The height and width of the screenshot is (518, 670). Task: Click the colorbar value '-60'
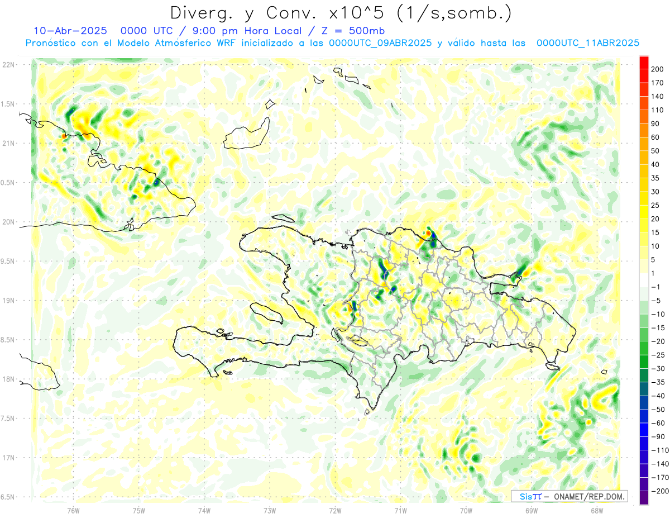pos(659,423)
